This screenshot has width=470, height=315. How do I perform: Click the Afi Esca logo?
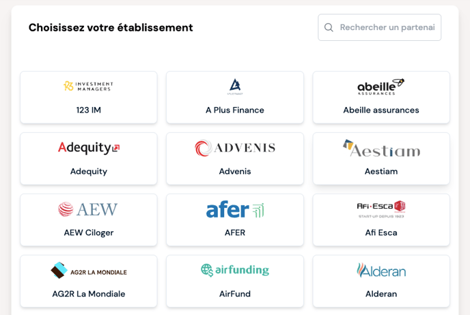tap(381, 209)
